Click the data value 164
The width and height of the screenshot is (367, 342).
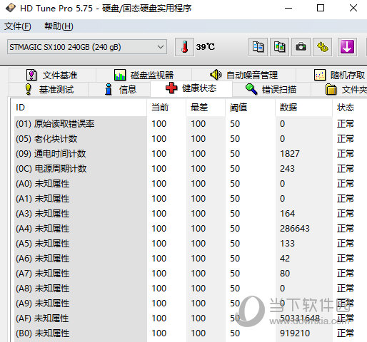coord(287,214)
